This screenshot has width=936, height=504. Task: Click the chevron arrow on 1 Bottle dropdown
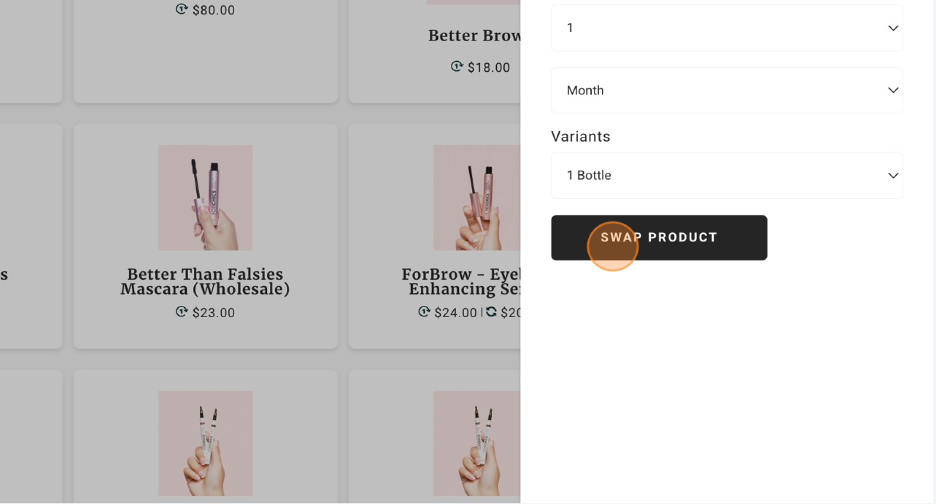click(893, 176)
